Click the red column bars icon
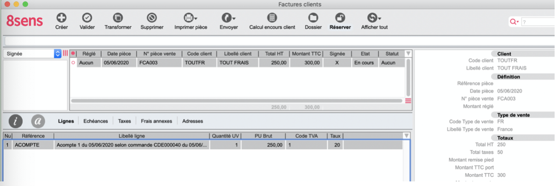Screen dimensions: 556x186 (65, 53)
